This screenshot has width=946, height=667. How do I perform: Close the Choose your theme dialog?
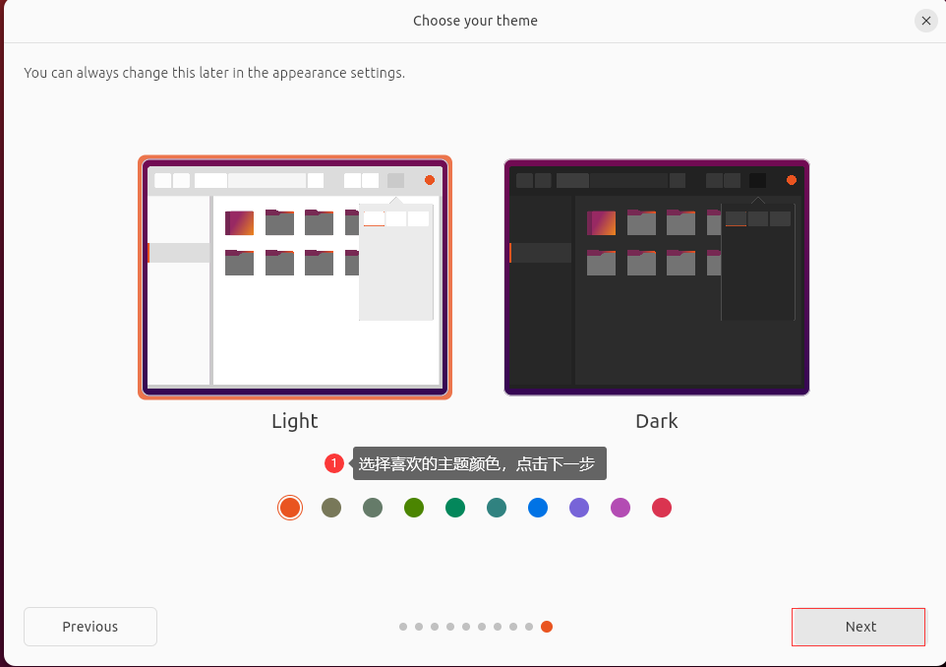pos(926,21)
